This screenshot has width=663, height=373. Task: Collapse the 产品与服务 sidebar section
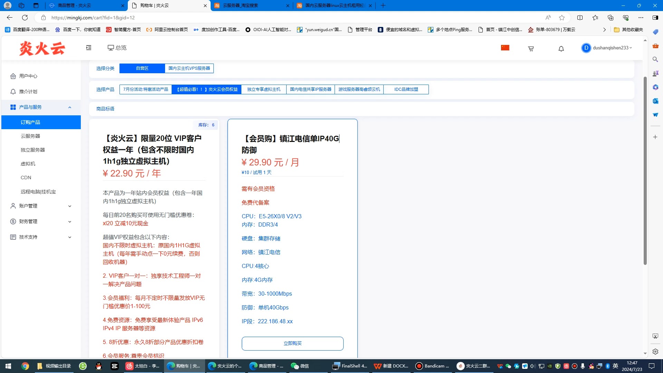pos(41,107)
